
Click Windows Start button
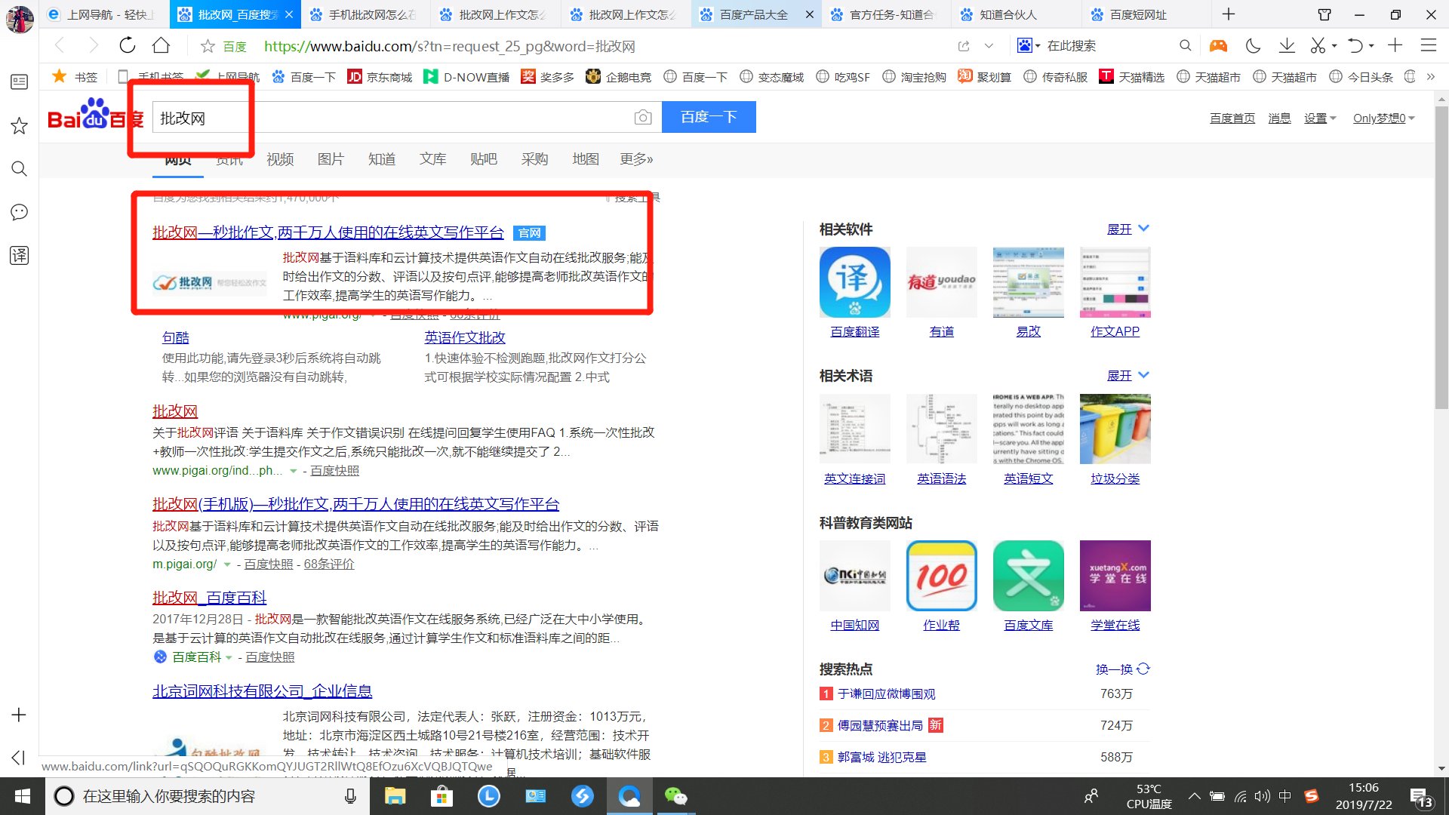tap(23, 796)
